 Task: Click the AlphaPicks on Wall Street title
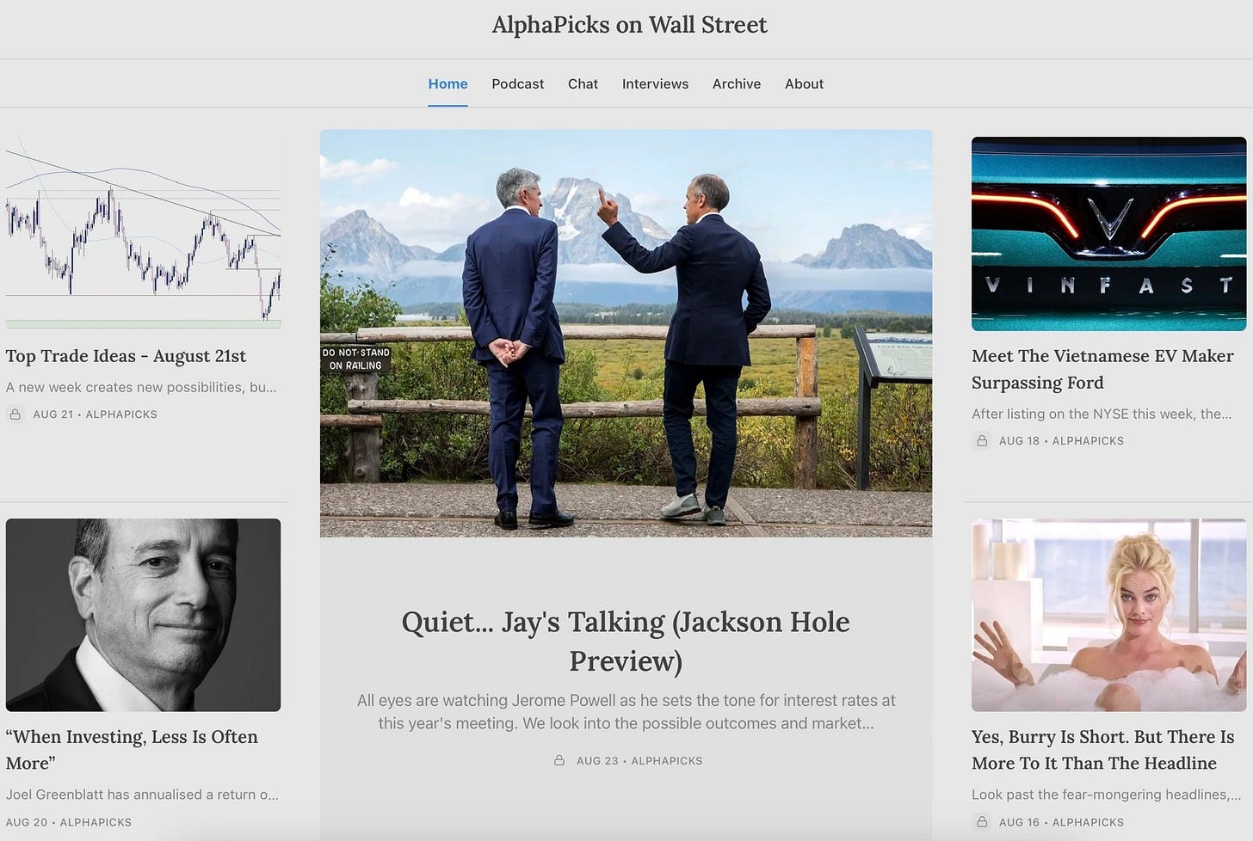(x=629, y=25)
